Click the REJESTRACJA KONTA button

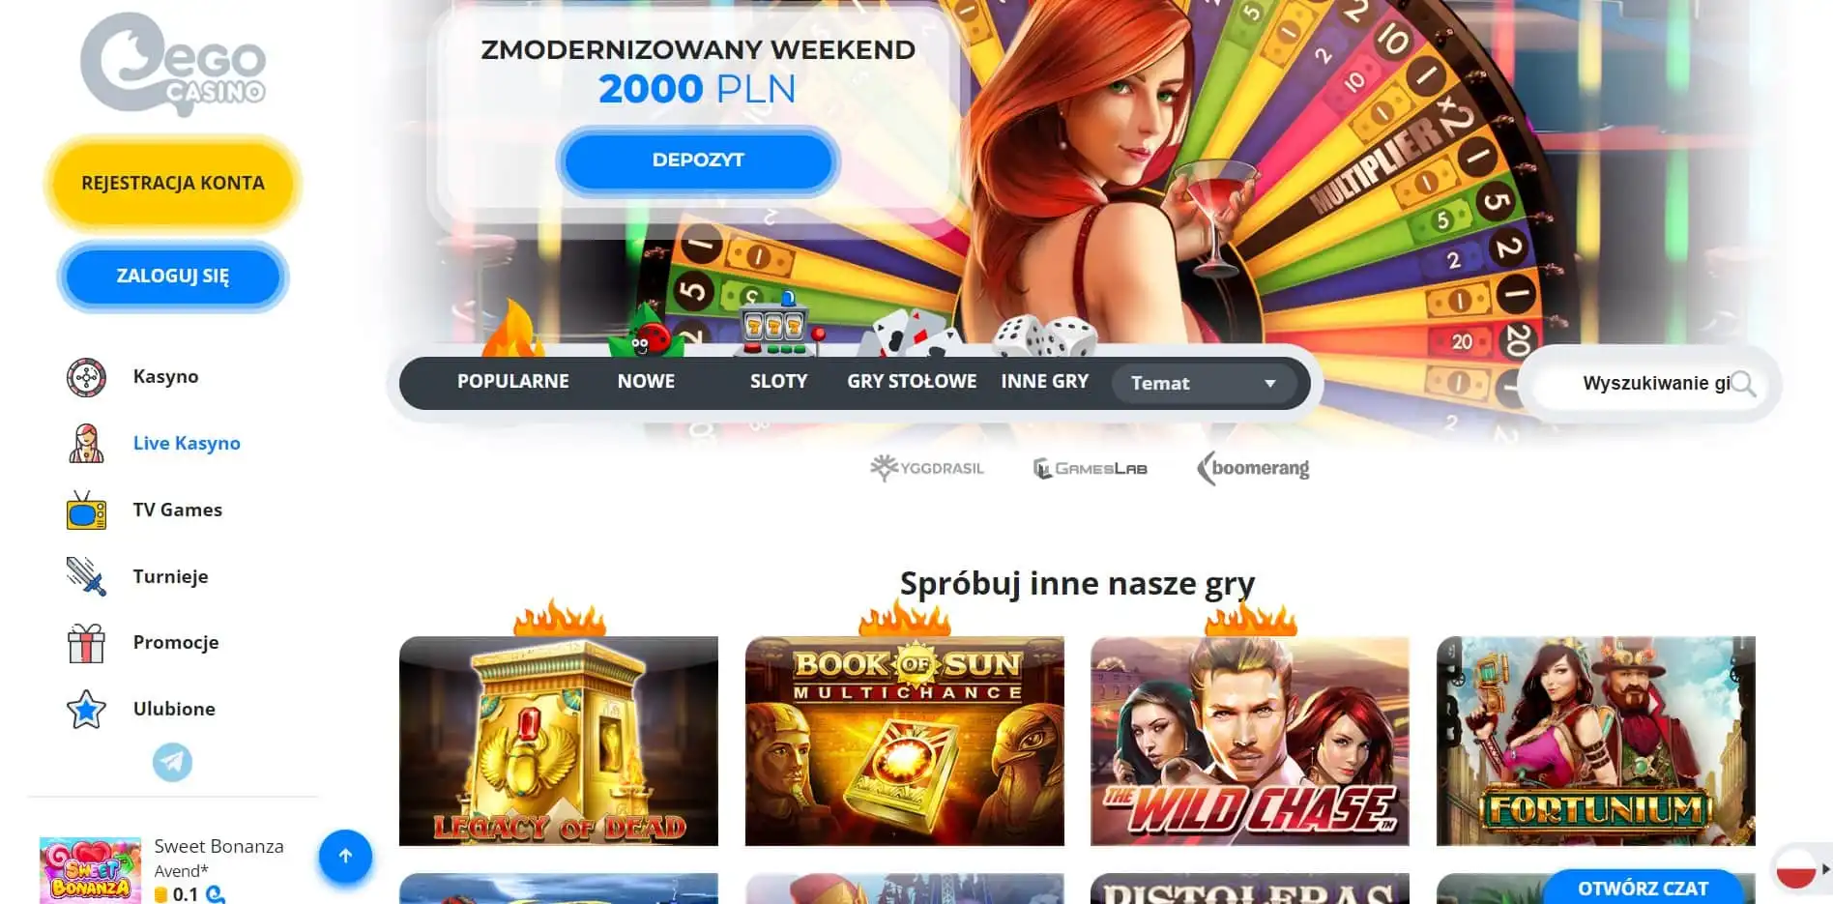coord(173,183)
